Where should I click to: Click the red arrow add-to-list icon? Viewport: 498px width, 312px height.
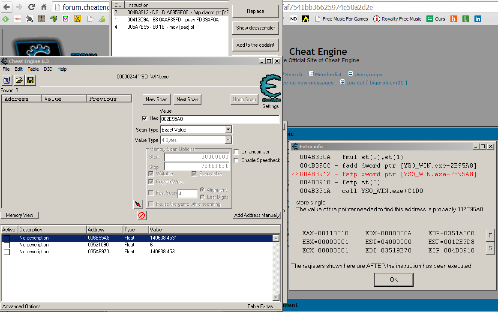(x=138, y=204)
